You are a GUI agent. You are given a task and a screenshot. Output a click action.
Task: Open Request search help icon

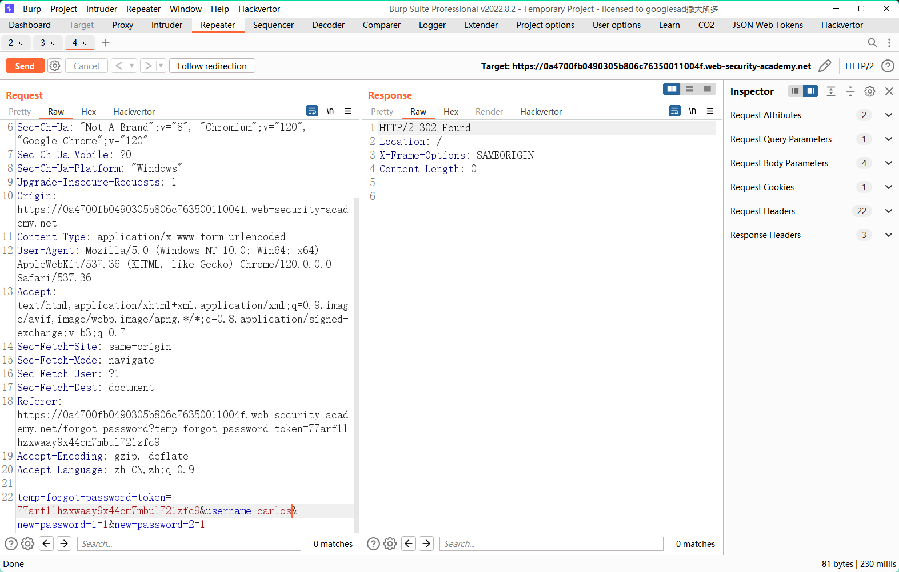[x=11, y=543]
